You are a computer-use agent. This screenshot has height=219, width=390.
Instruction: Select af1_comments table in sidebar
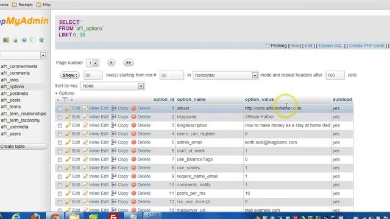[15, 73]
